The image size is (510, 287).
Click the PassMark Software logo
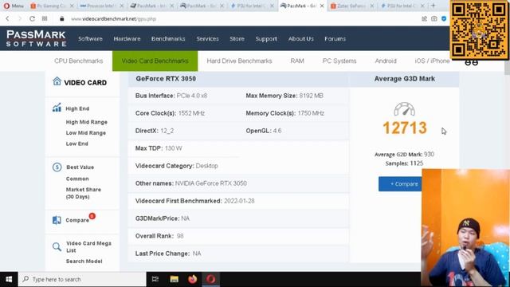click(36, 38)
